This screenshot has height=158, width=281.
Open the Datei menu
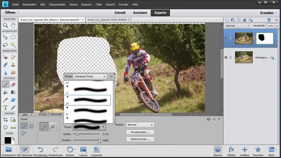(x=16, y=4)
